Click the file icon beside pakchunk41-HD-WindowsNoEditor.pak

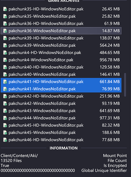[5, 82]
